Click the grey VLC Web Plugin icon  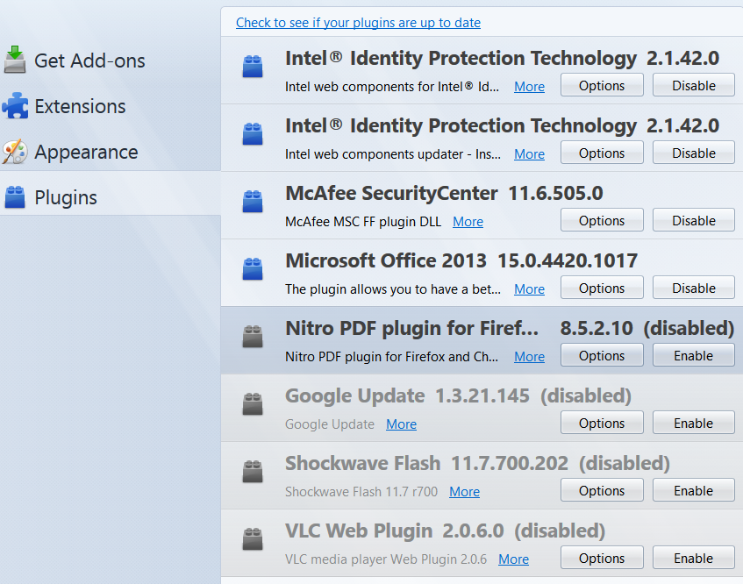[253, 539]
